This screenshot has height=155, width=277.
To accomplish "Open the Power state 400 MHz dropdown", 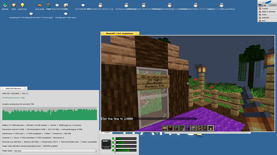I will [x=55, y=151].
